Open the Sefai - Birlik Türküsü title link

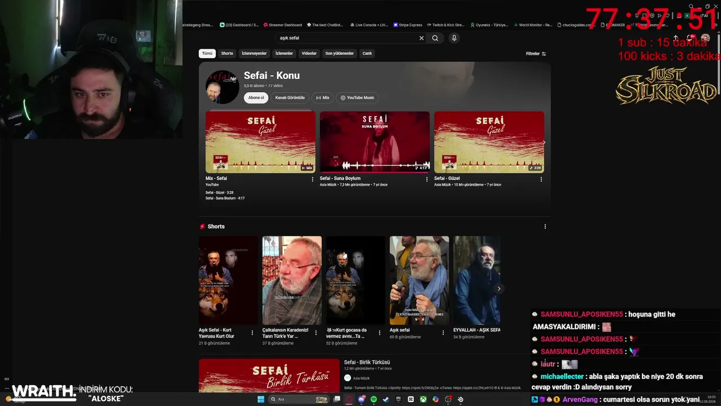coord(367,362)
